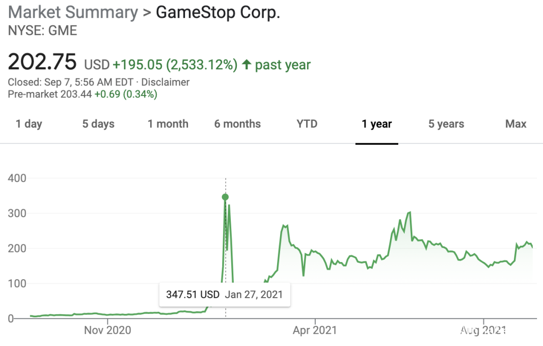
Task: Click the peak data point marker dot
Action: point(225,197)
